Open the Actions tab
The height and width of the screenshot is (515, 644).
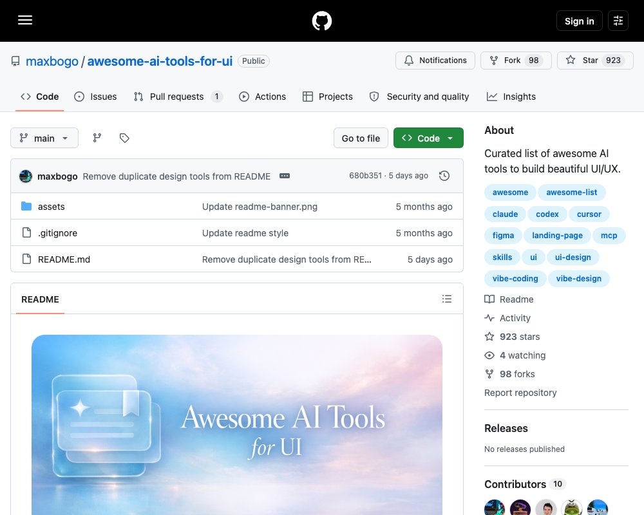click(x=263, y=97)
